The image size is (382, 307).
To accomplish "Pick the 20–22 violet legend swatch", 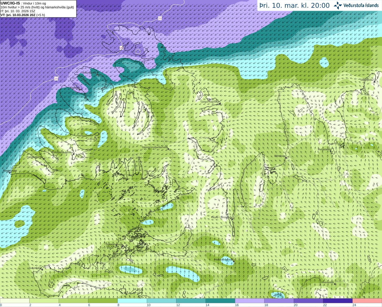I will click(x=308, y=301).
